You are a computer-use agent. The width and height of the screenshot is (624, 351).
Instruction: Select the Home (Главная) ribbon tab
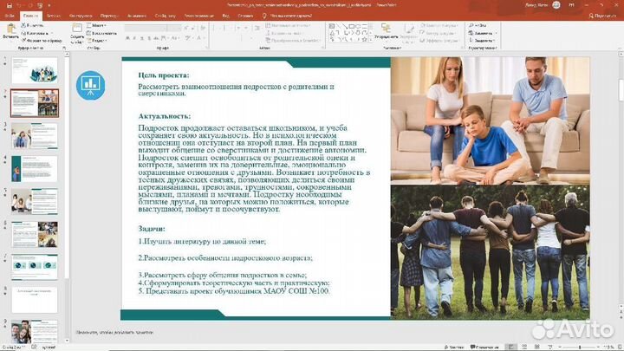pos(30,16)
